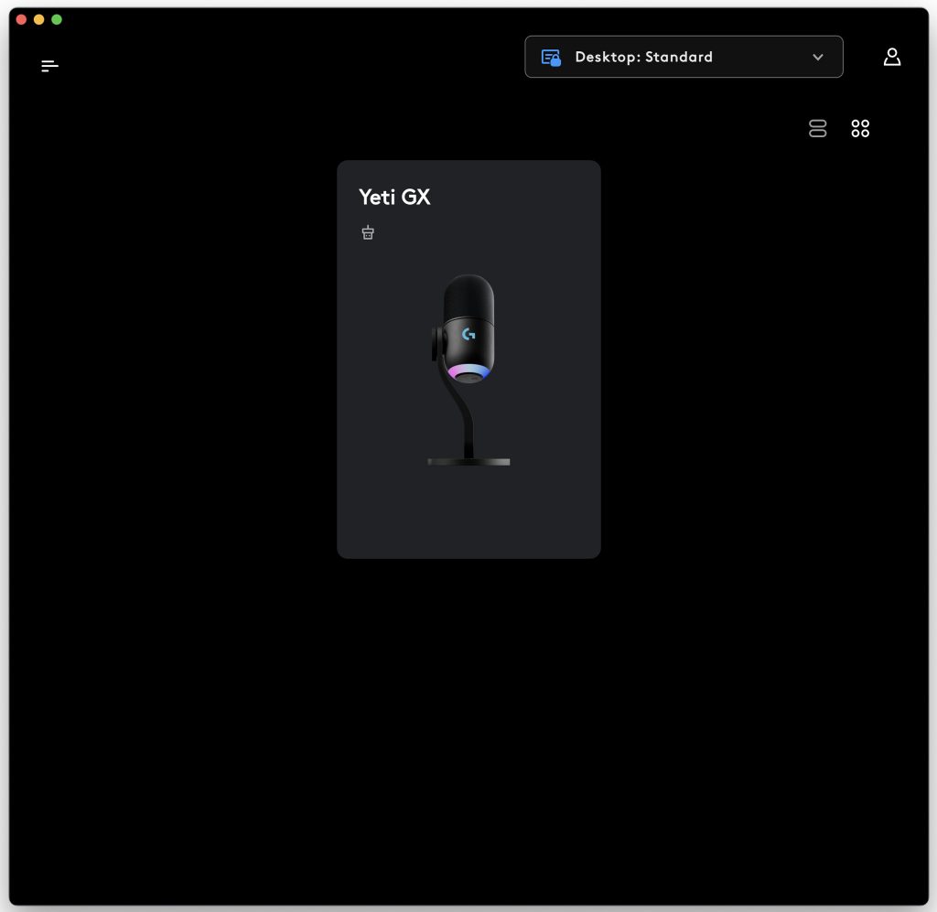
Task: Open the Yeti GX microphone image
Action: tap(469, 370)
